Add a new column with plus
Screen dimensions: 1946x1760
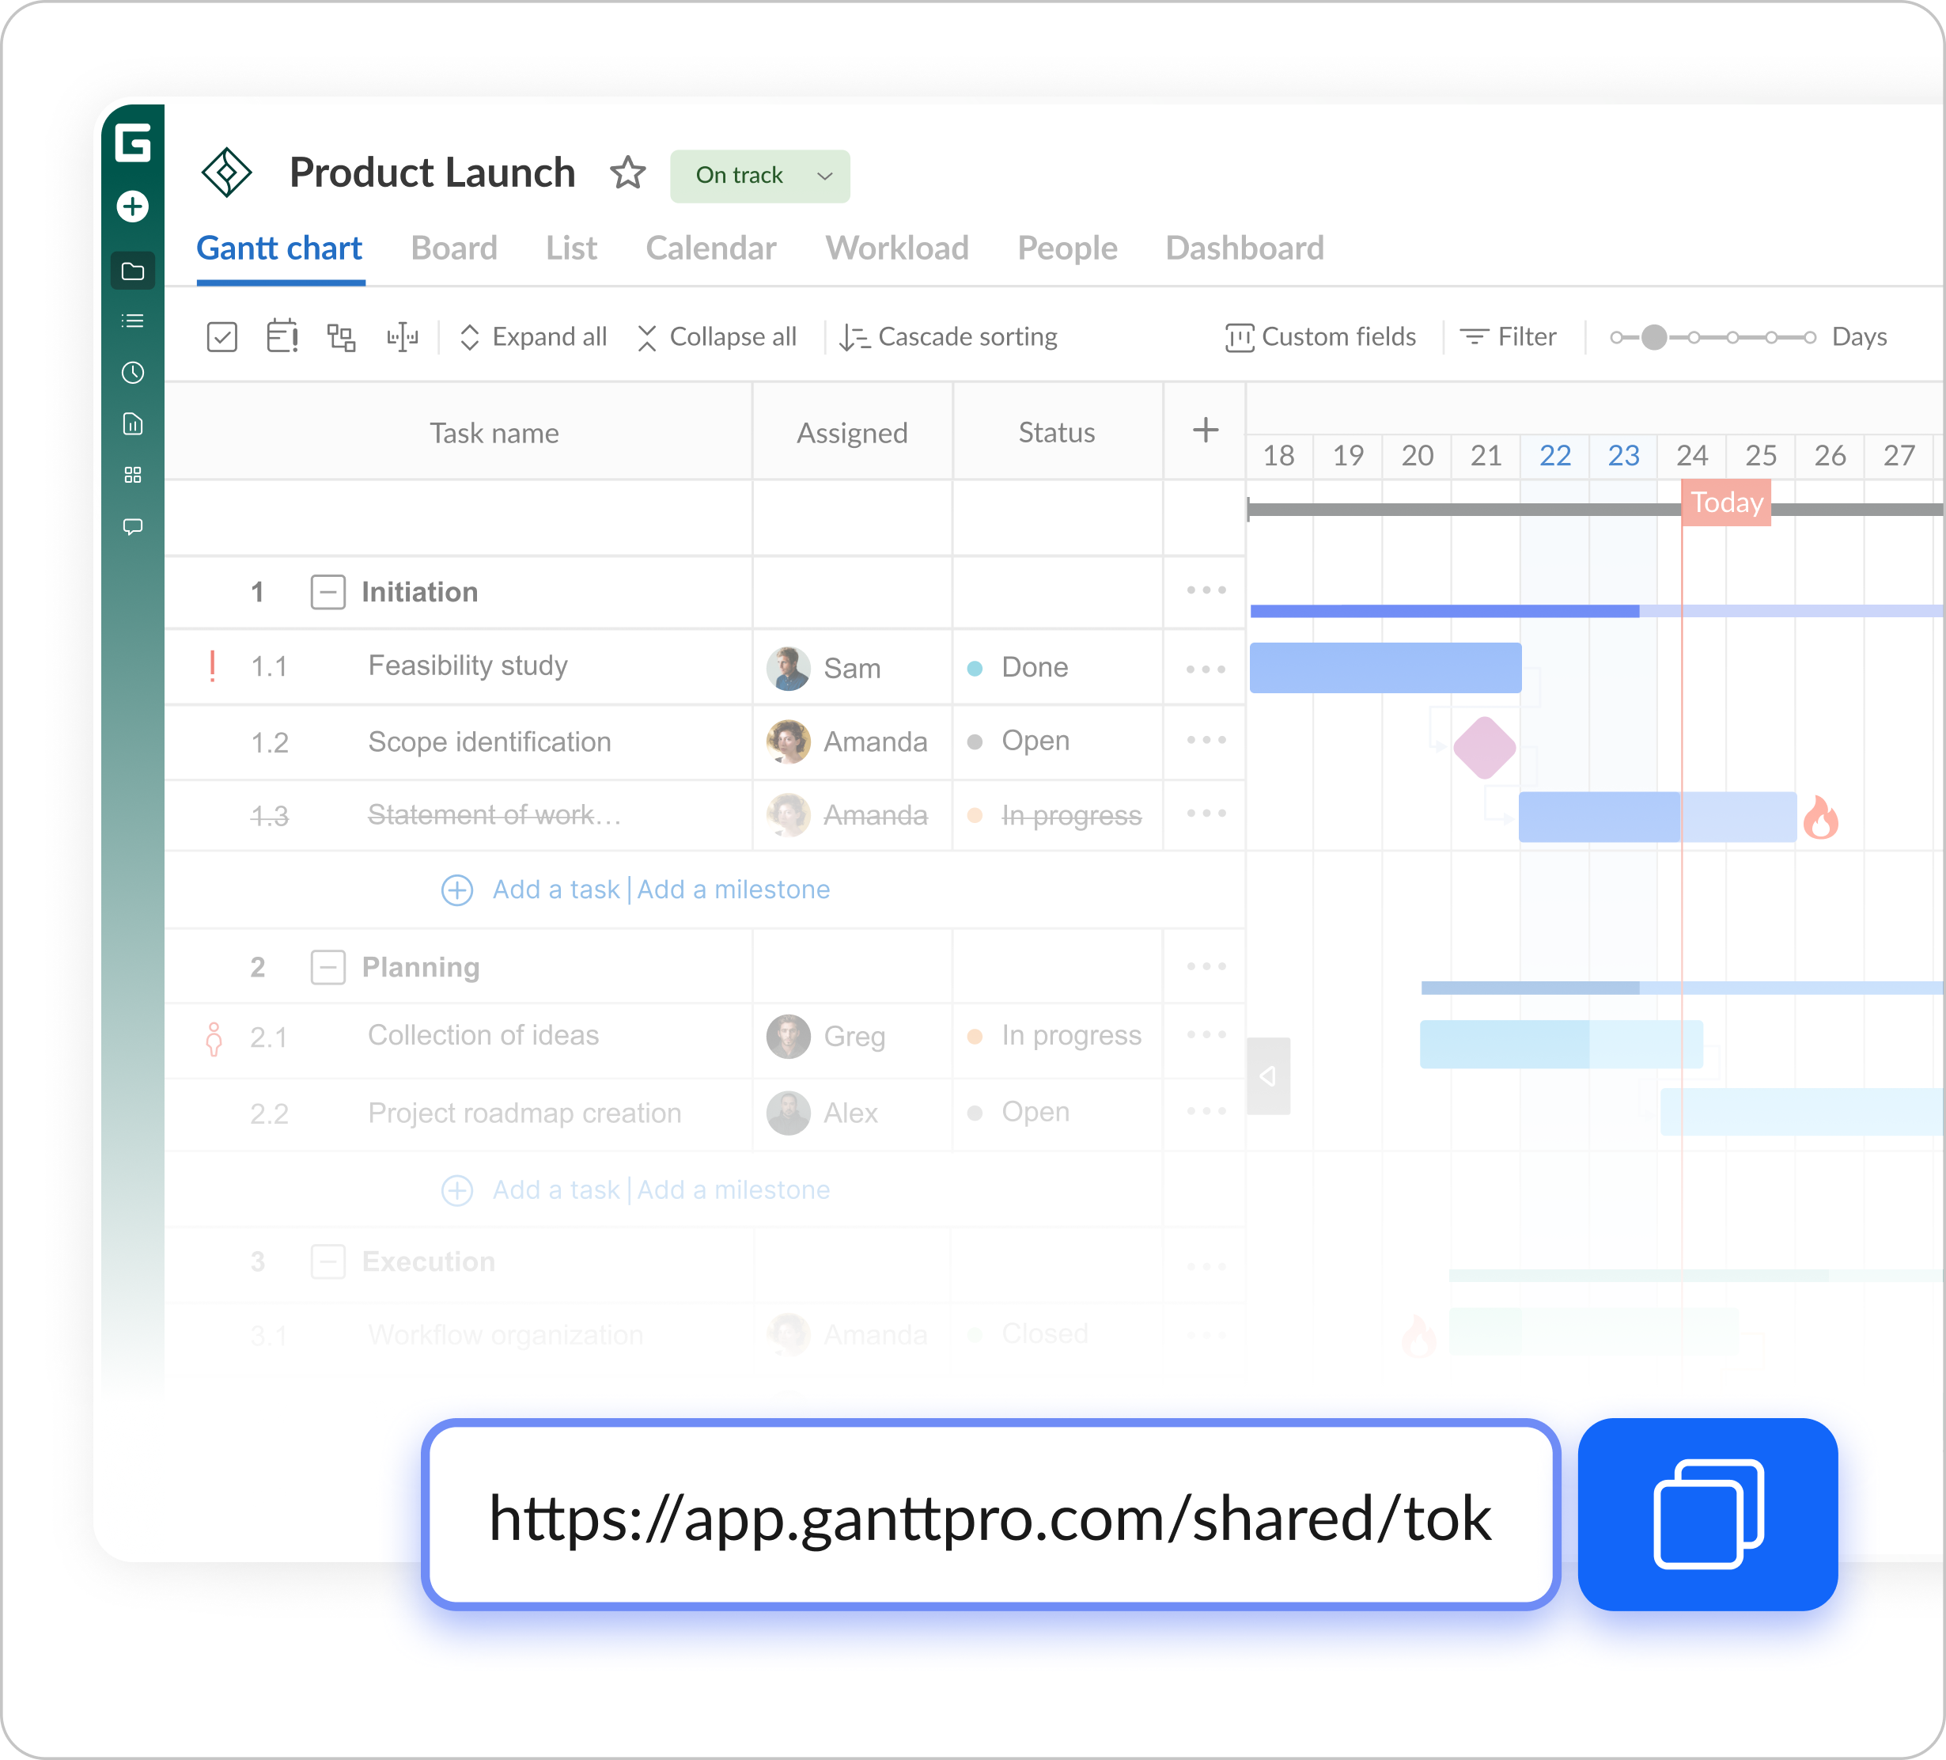(x=1205, y=431)
